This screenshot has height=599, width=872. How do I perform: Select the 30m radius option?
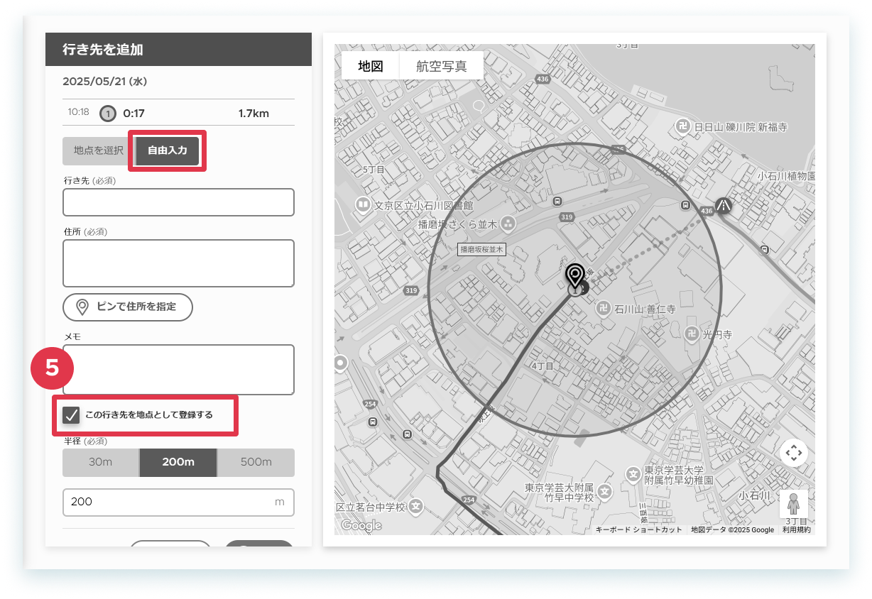101,462
